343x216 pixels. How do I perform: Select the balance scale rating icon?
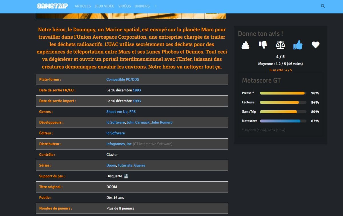tap(280, 45)
